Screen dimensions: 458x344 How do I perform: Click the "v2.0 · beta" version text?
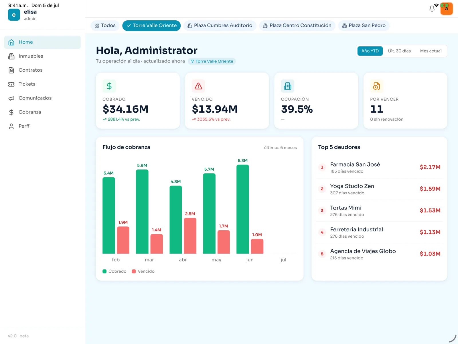pos(18,336)
